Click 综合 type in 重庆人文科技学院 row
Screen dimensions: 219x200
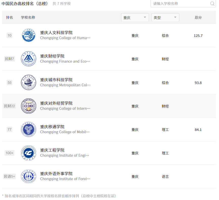pos(165,36)
